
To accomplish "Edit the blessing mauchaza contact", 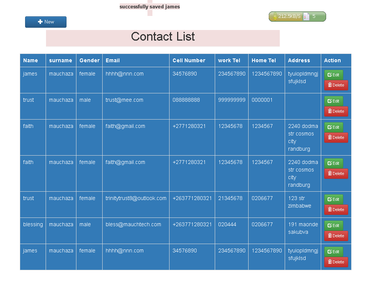I will 333,226.
